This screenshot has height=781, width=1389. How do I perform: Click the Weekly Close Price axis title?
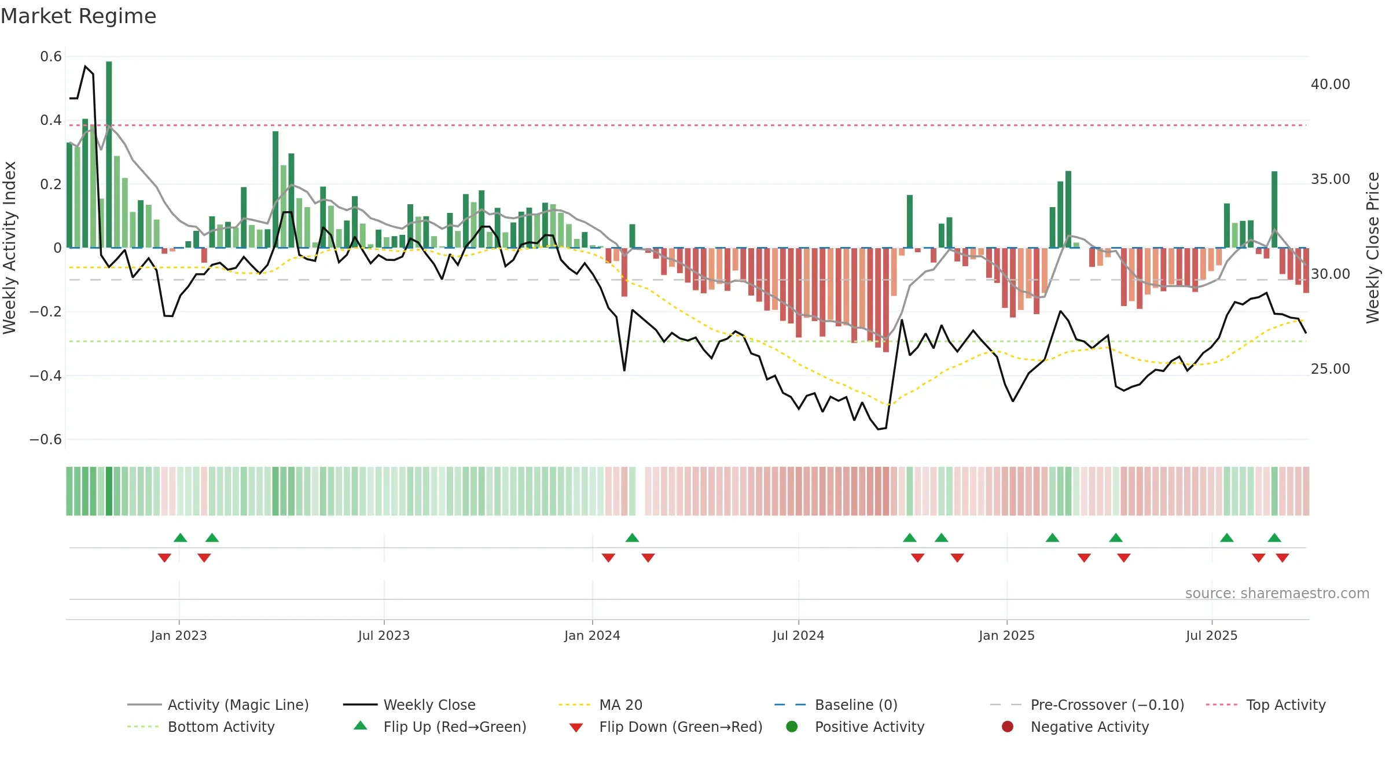point(1373,248)
